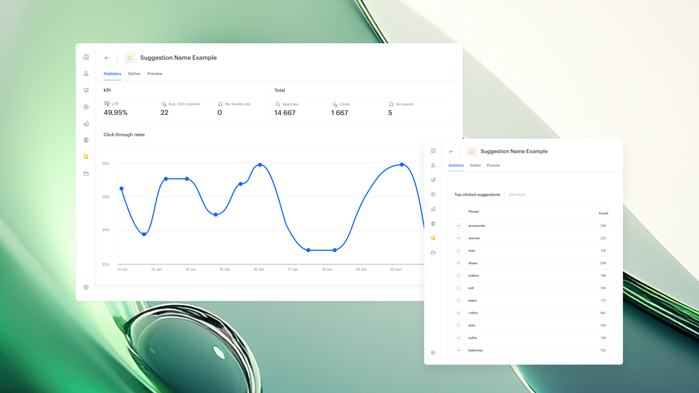699x393 pixels.
Task: Expand the balerinas phrase row
Action: point(458,350)
